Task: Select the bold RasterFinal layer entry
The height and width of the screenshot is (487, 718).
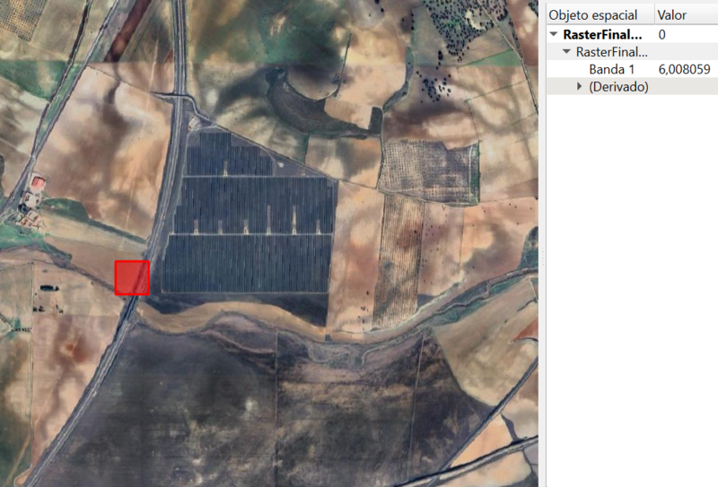Action: click(x=602, y=34)
